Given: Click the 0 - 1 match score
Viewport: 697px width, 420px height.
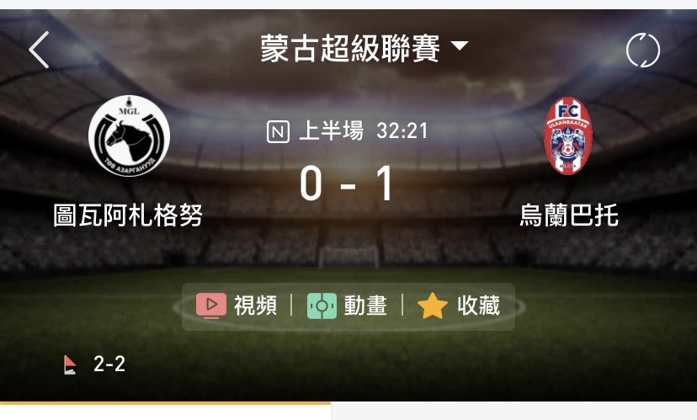Looking at the screenshot, I should [x=347, y=183].
